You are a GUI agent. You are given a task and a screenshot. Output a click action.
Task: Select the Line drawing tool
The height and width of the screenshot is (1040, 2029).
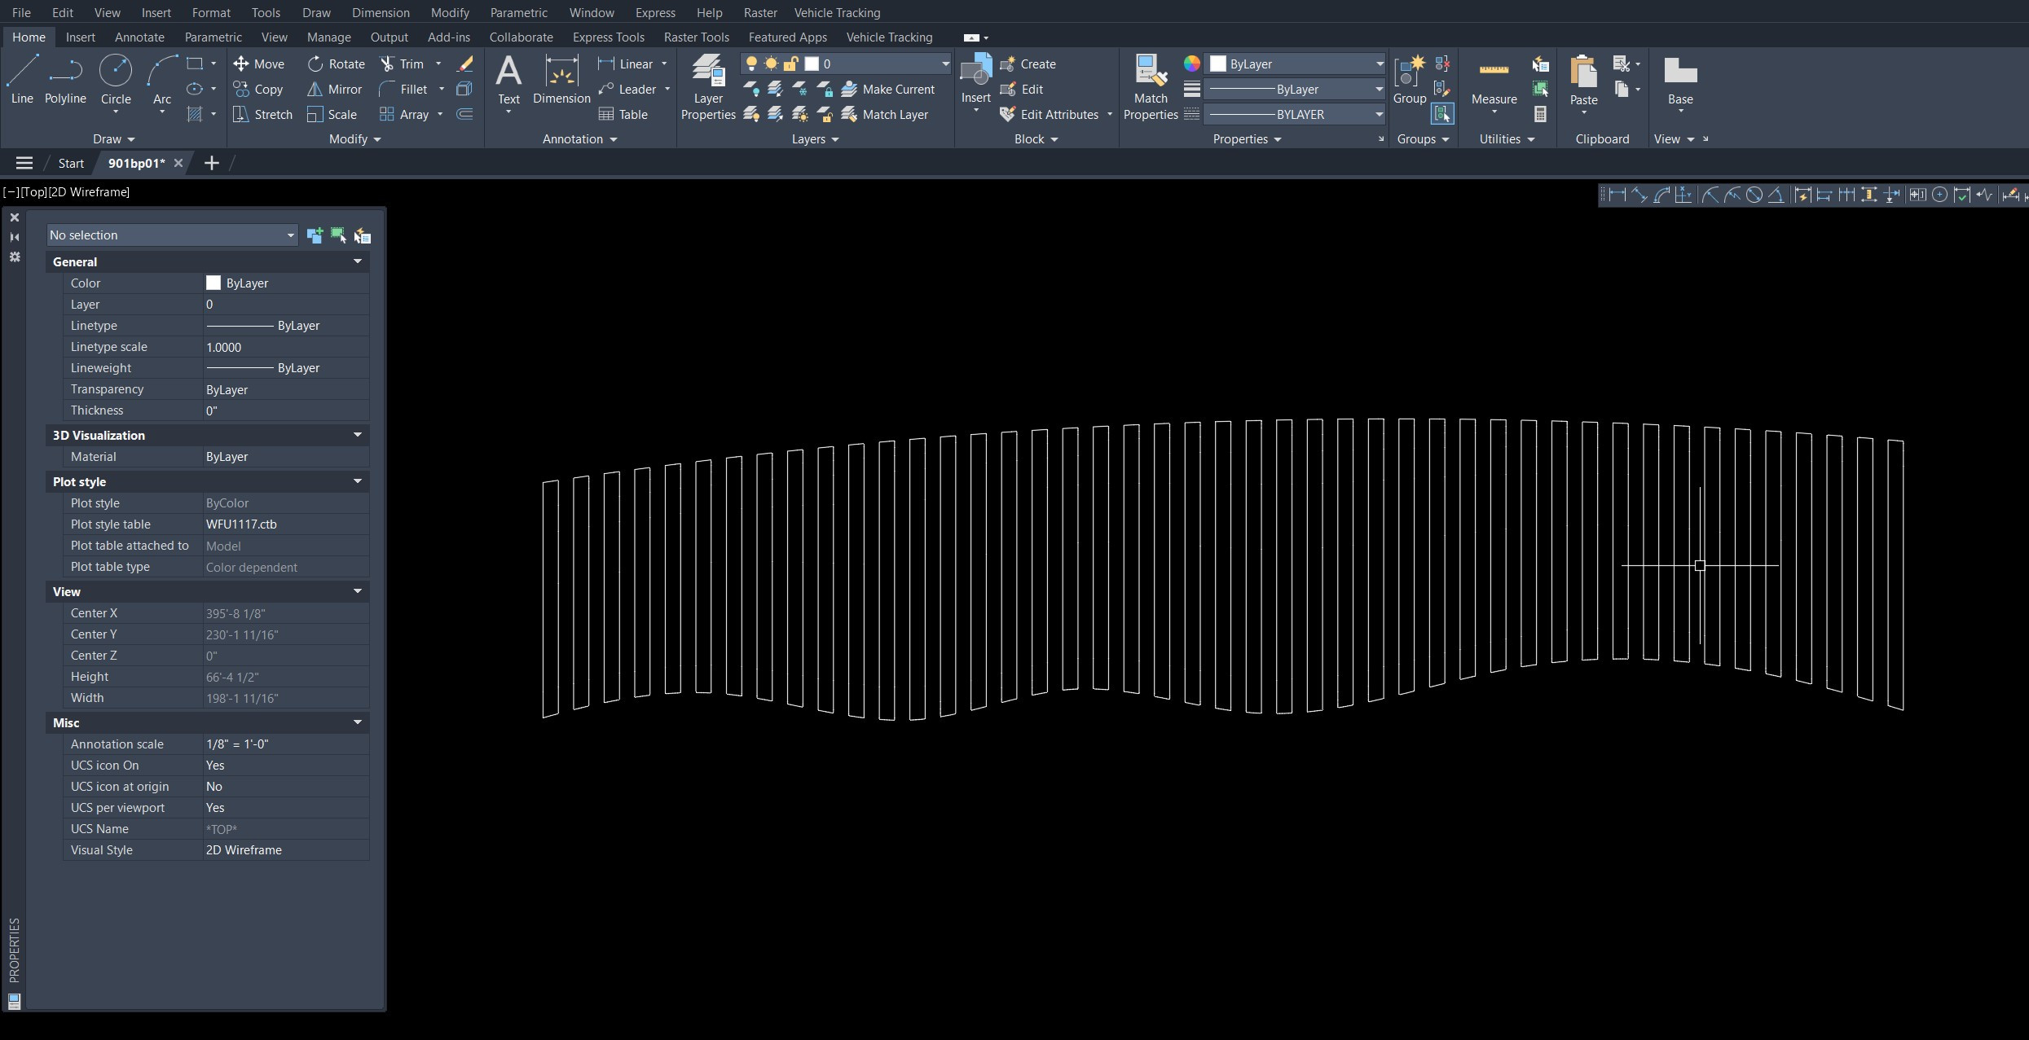point(22,80)
